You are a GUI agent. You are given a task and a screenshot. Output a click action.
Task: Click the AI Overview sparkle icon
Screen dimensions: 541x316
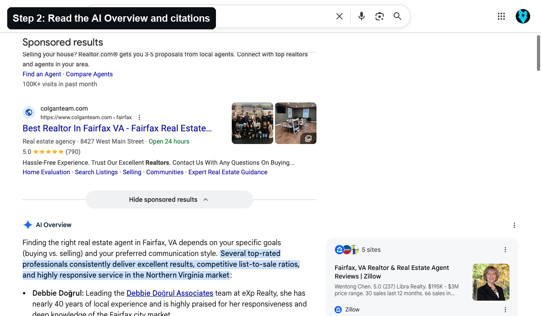click(28, 225)
